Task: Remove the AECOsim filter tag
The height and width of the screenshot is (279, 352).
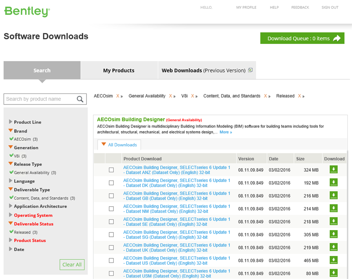Action: [117, 96]
